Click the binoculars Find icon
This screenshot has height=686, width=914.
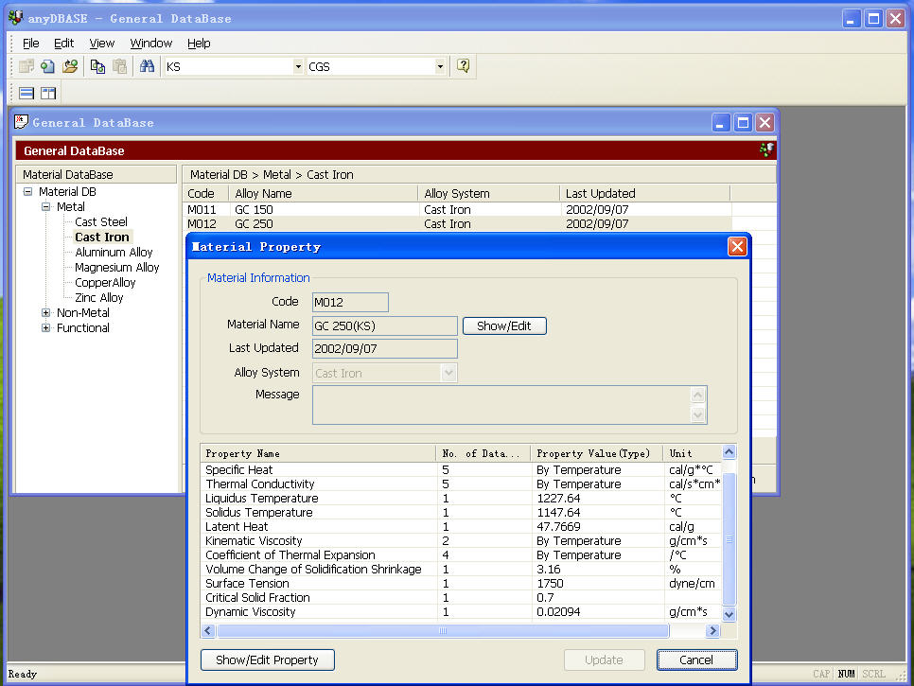tap(147, 66)
